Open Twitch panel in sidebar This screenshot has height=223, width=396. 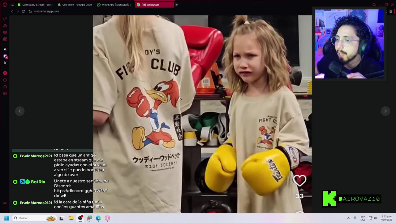5,56
